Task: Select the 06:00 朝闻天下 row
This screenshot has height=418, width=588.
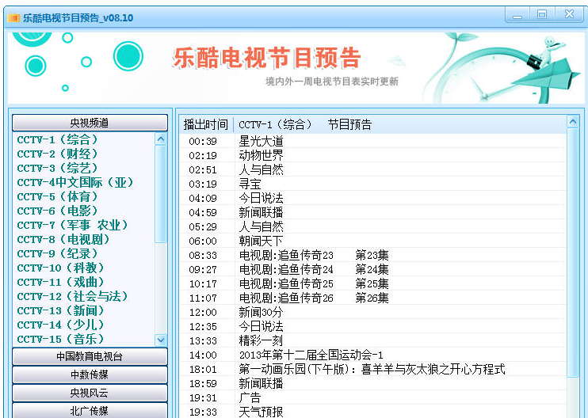Action: tap(372, 241)
